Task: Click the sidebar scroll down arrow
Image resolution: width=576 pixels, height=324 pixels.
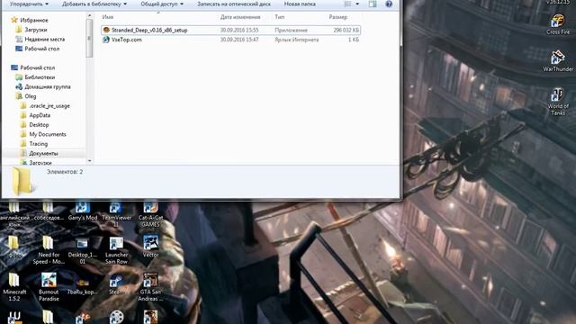Action: click(89, 161)
